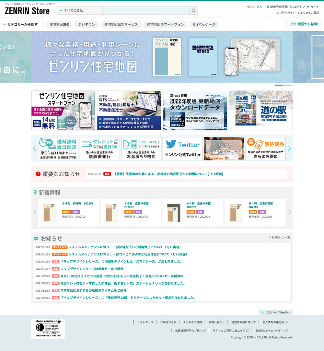Screen dimensions: 324x351
Task: Open 年末年始におすすめ news item
Action: (93, 291)
